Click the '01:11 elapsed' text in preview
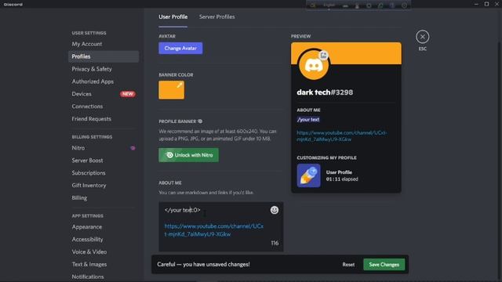Image resolution: width=502 pixels, height=282 pixels. (x=342, y=179)
